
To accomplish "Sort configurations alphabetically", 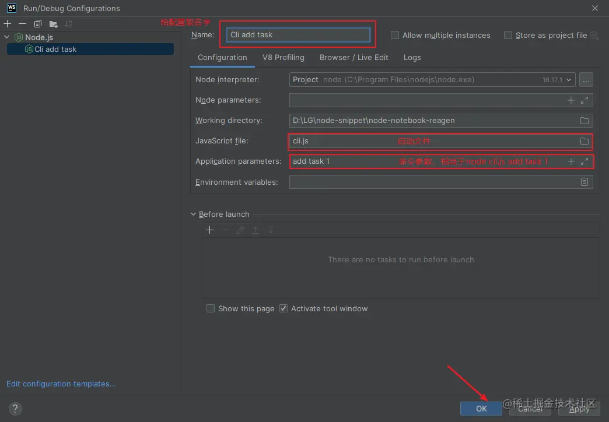I will tap(68, 24).
